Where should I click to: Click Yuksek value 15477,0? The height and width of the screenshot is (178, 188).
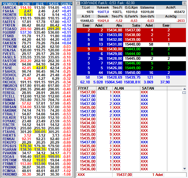(x=103, y=12)
